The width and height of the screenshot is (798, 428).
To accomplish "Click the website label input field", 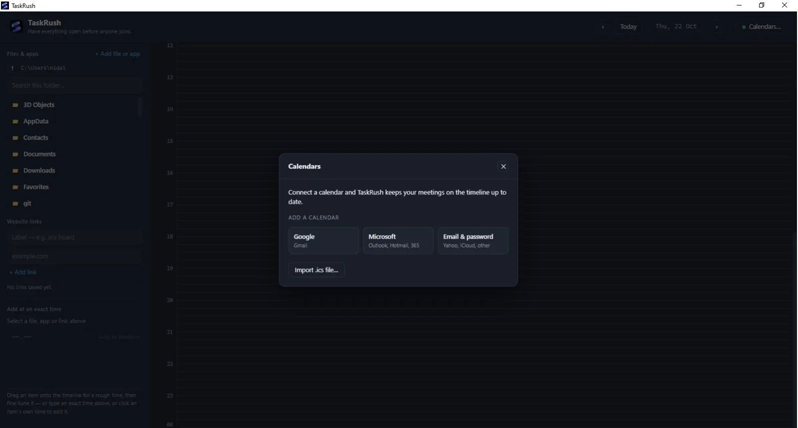I will (x=74, y=237).
